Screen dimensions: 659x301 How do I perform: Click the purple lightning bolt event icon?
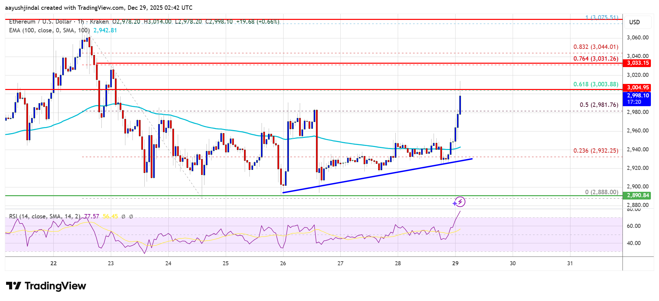[460, 202]
